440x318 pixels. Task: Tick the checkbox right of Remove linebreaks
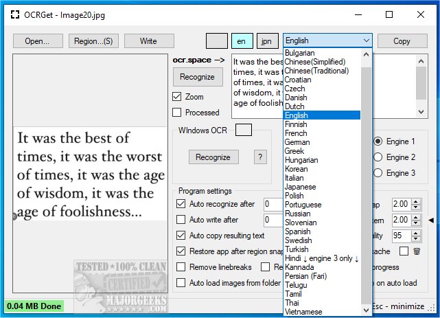(x=265, y=266)
